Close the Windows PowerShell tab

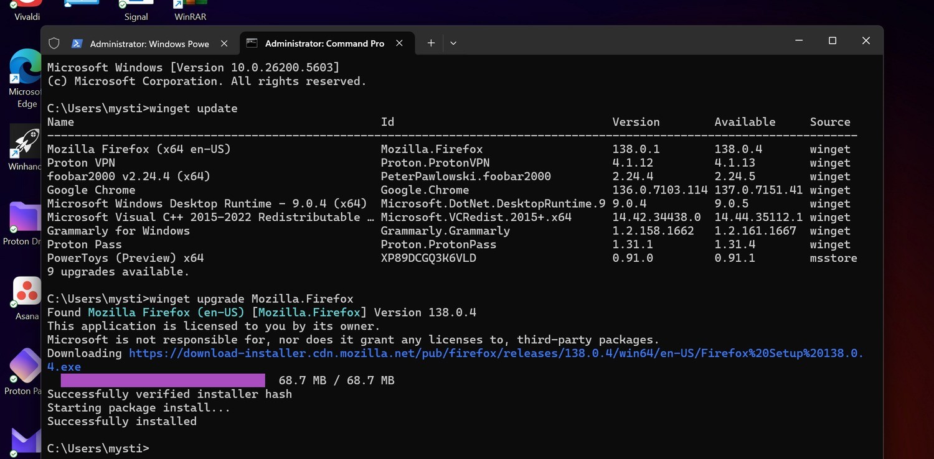coord(224,44)
